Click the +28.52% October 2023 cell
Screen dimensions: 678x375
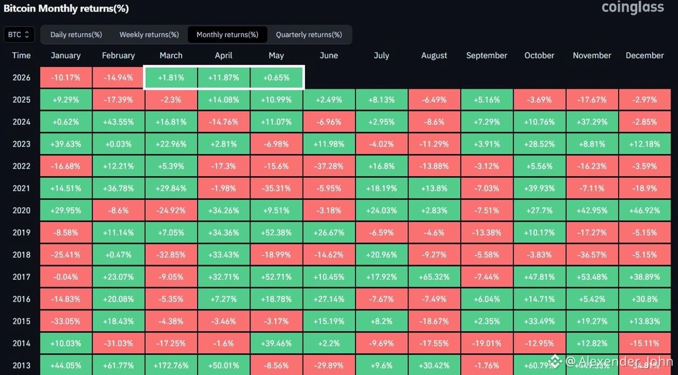click(539, 144)
